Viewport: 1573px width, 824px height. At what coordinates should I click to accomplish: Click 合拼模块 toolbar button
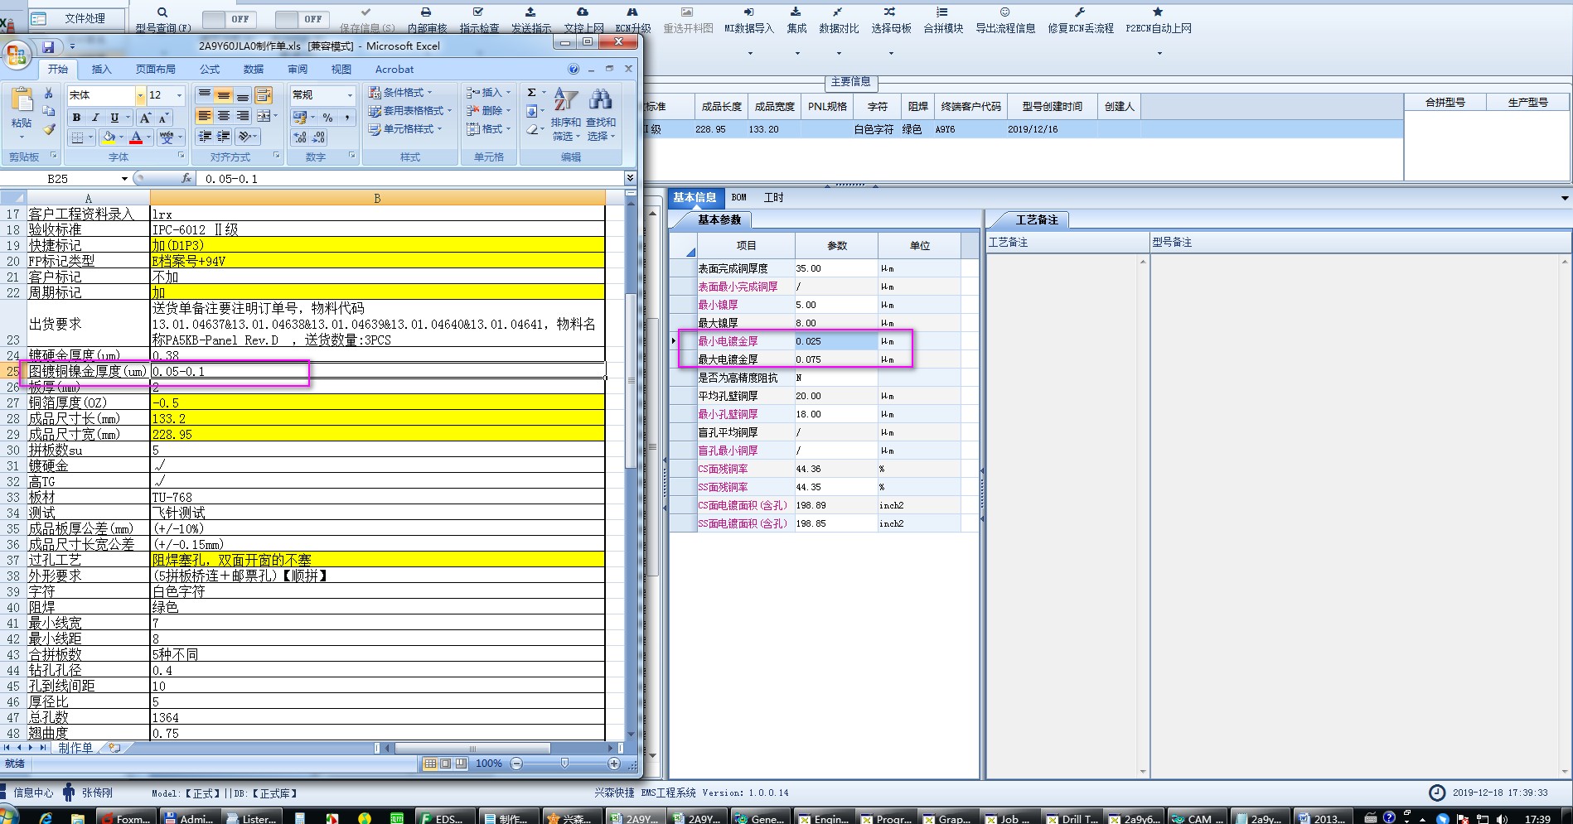click(x=942, y=20)
